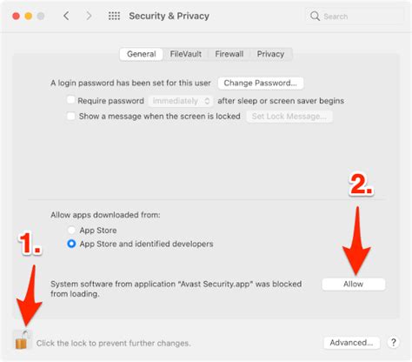Open the Advanced settings button
Image resolution: width=412 pixels, height=362 pixels.
coord(351,343)
